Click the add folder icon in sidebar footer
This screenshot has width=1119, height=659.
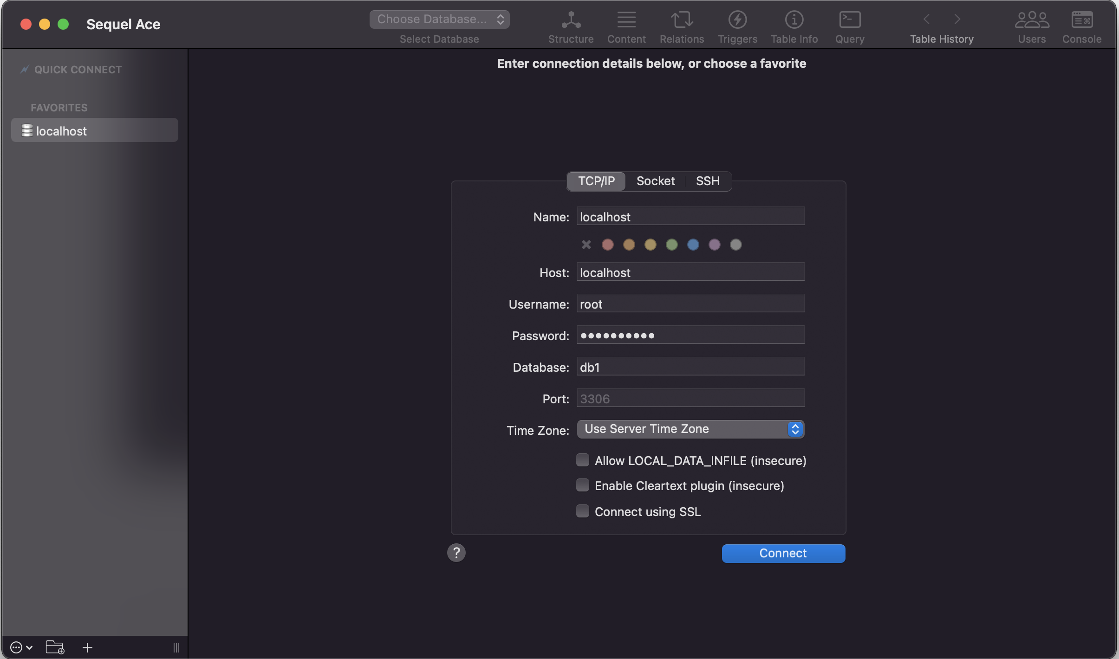[x=55, y=647]
